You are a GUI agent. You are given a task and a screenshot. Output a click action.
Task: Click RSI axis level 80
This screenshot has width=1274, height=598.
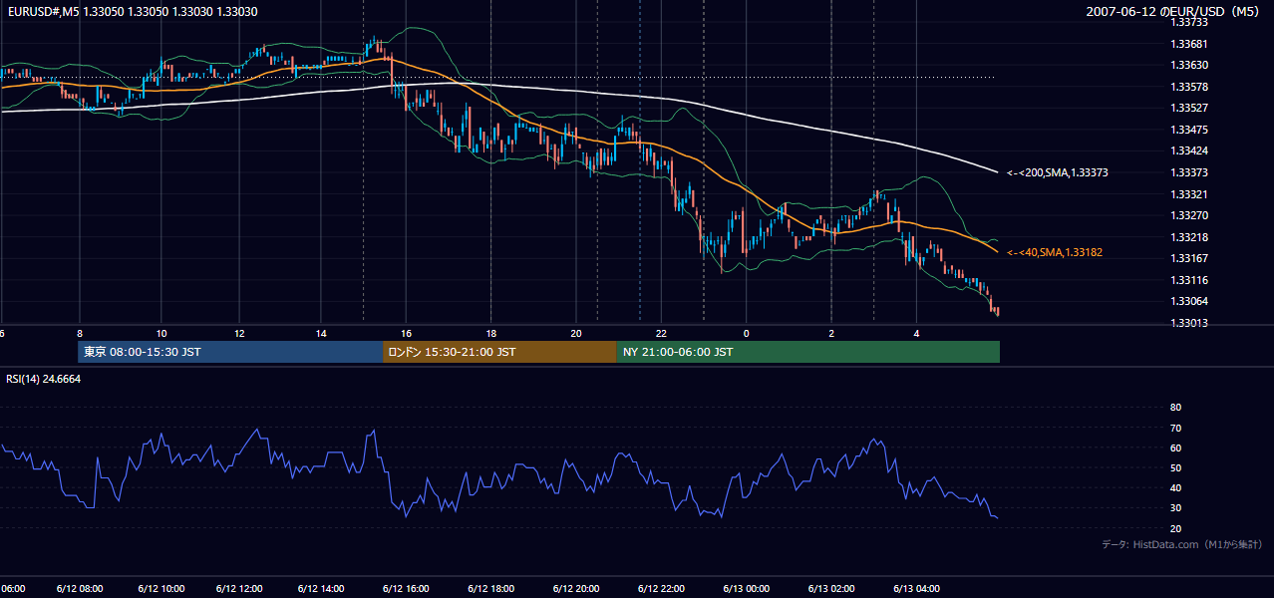1175,408
